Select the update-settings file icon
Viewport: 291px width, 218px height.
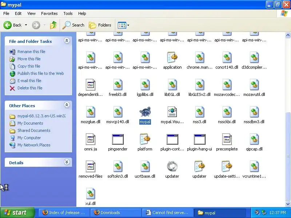pyautogui.click(x=227, y=166)
